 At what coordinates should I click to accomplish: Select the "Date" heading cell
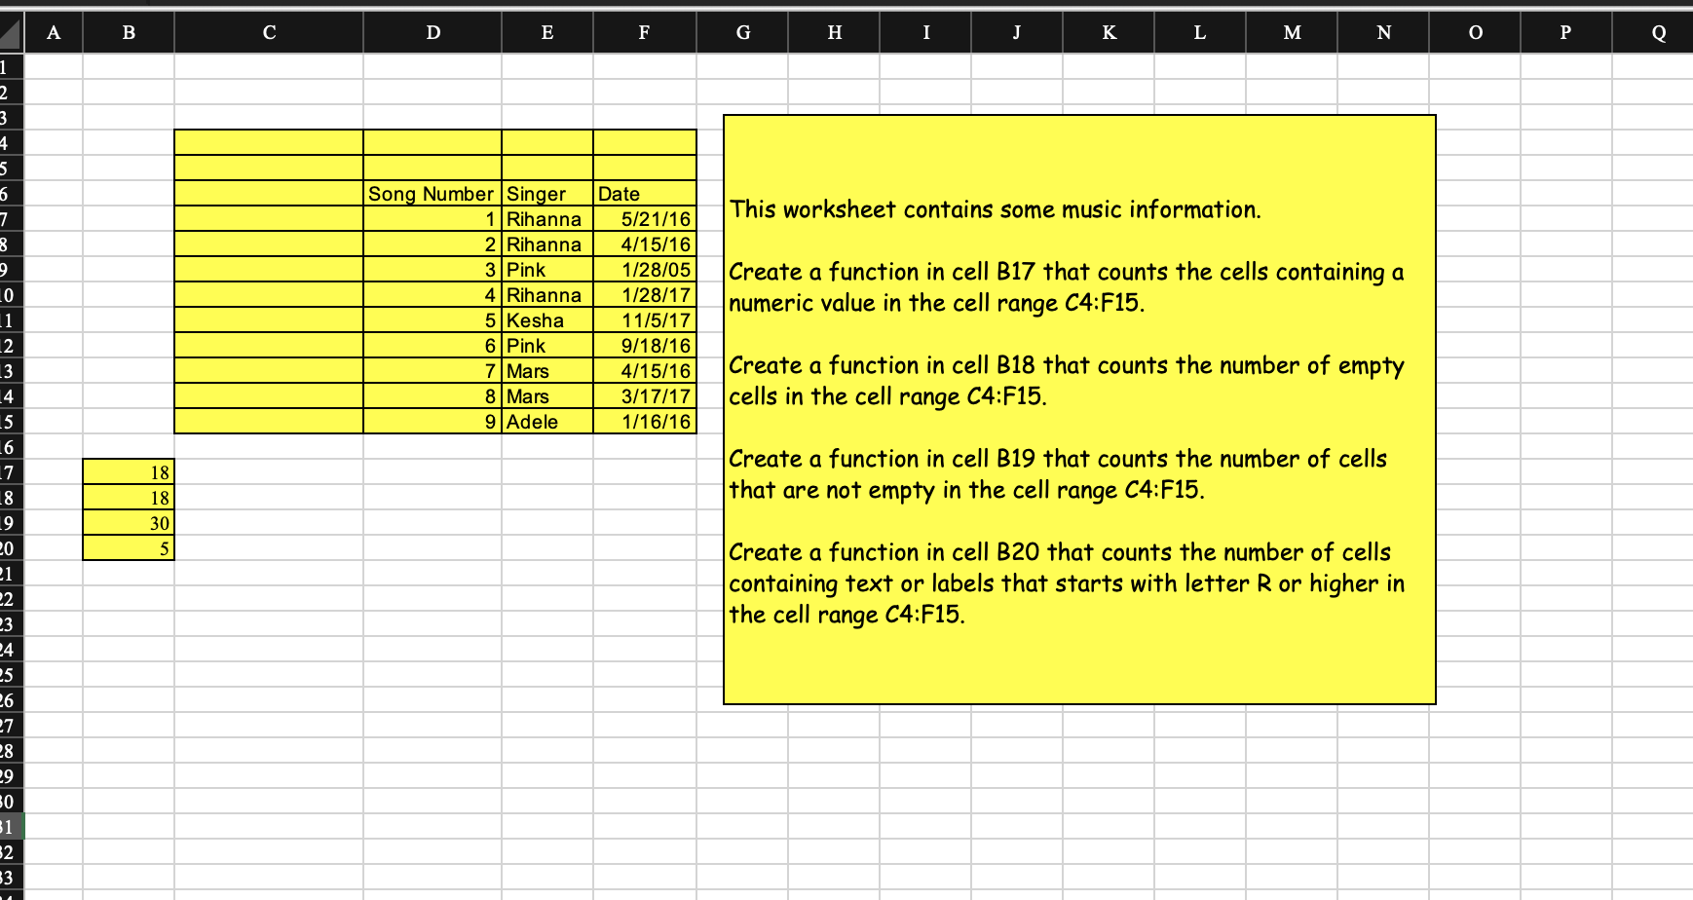coord(645,193)
